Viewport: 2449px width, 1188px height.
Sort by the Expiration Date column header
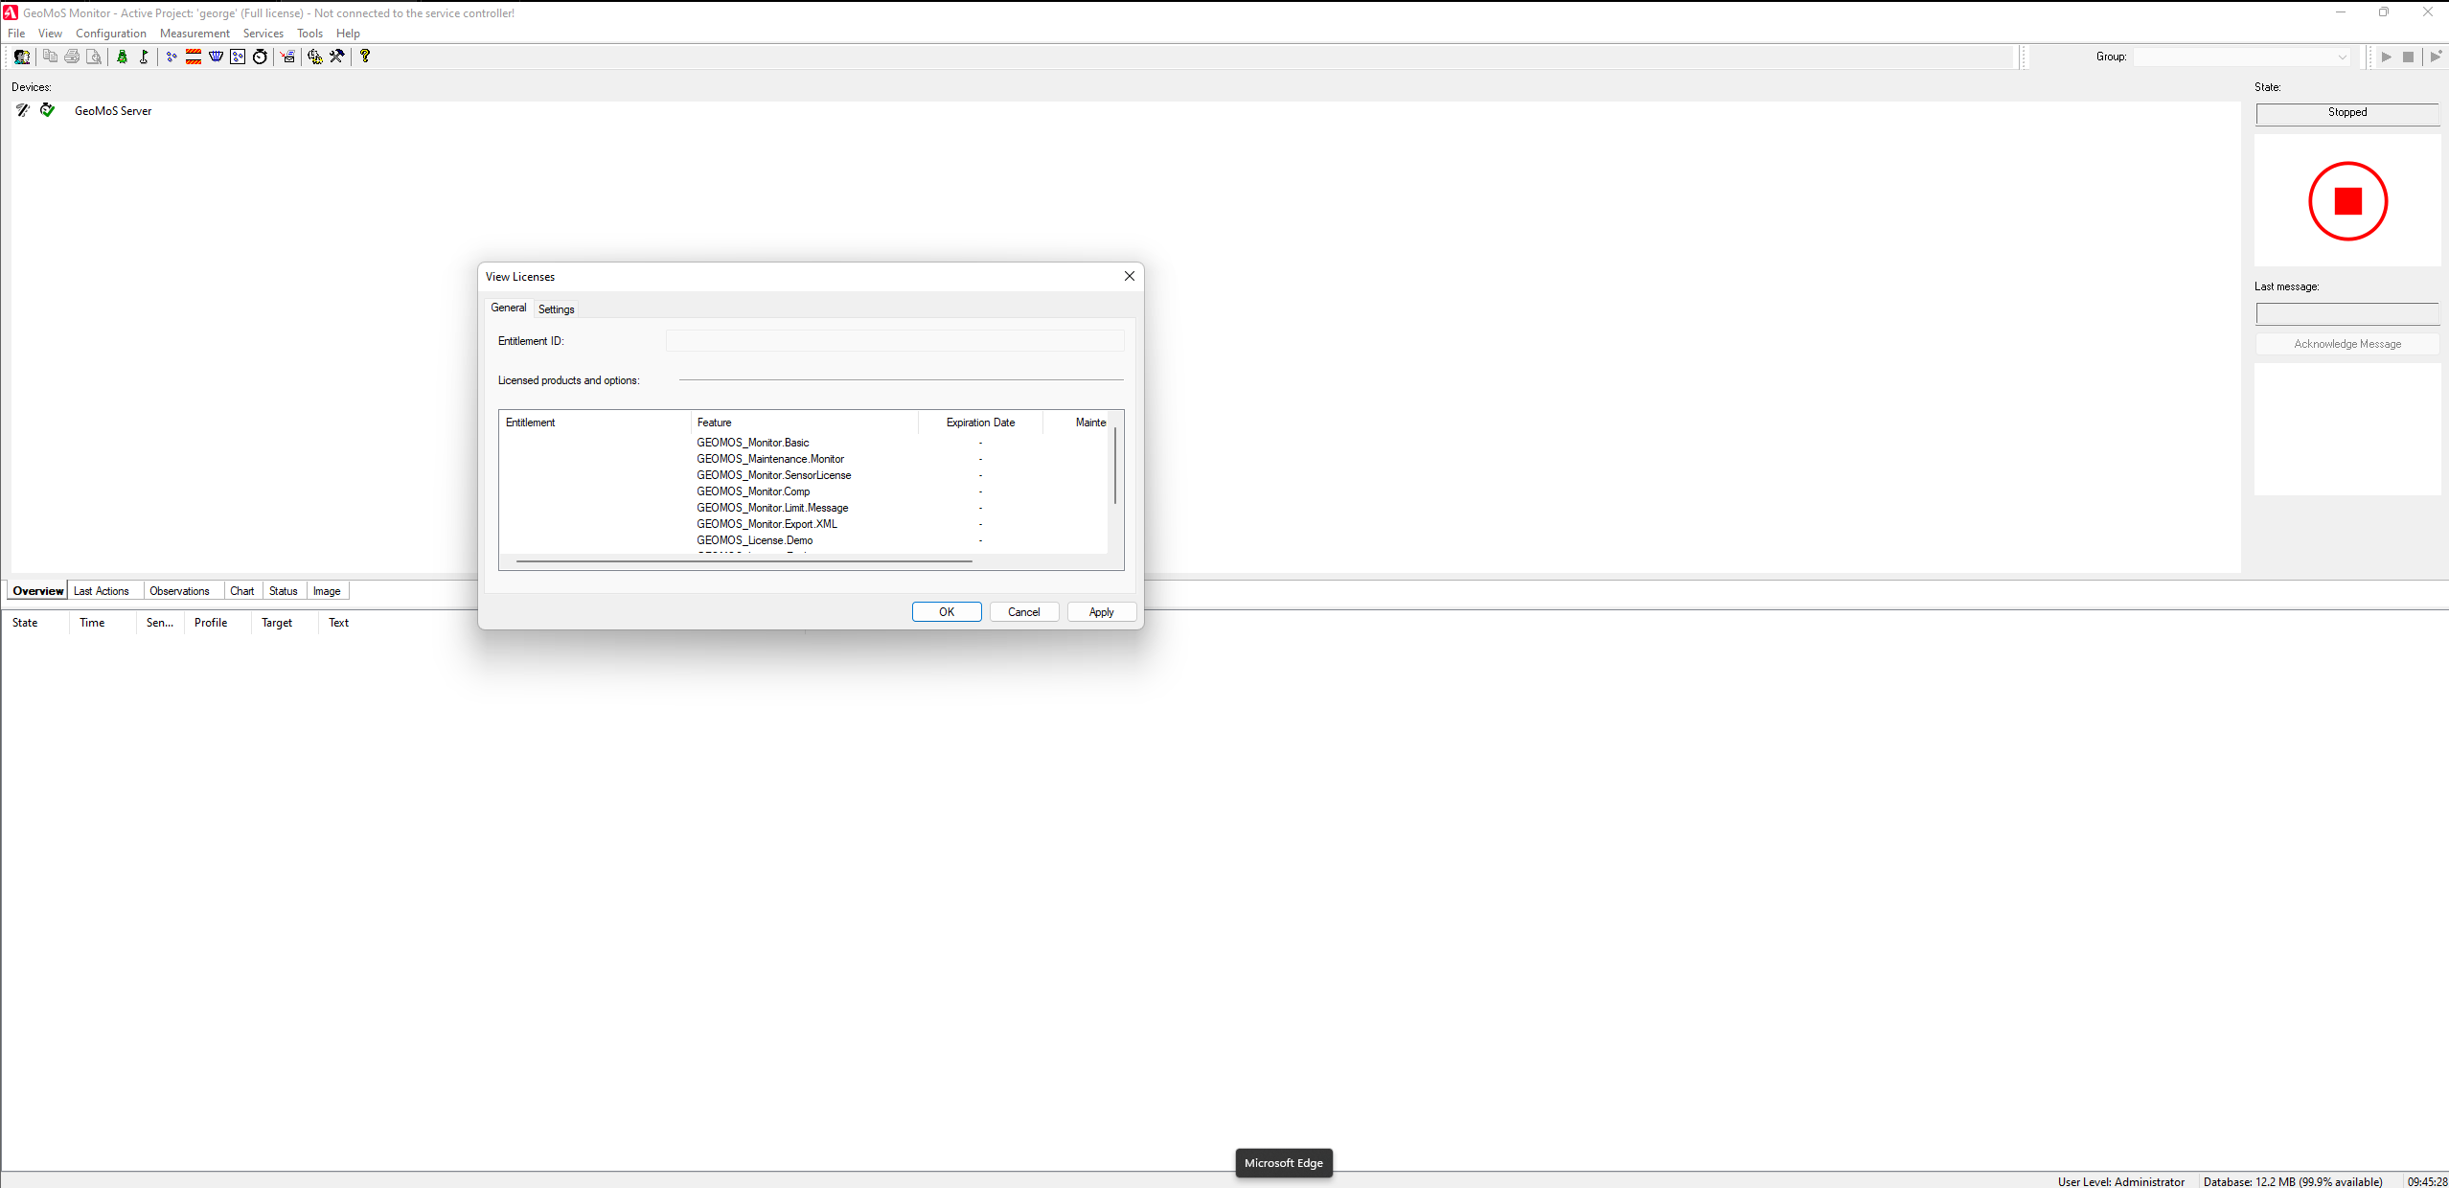[x=980, y=423]
